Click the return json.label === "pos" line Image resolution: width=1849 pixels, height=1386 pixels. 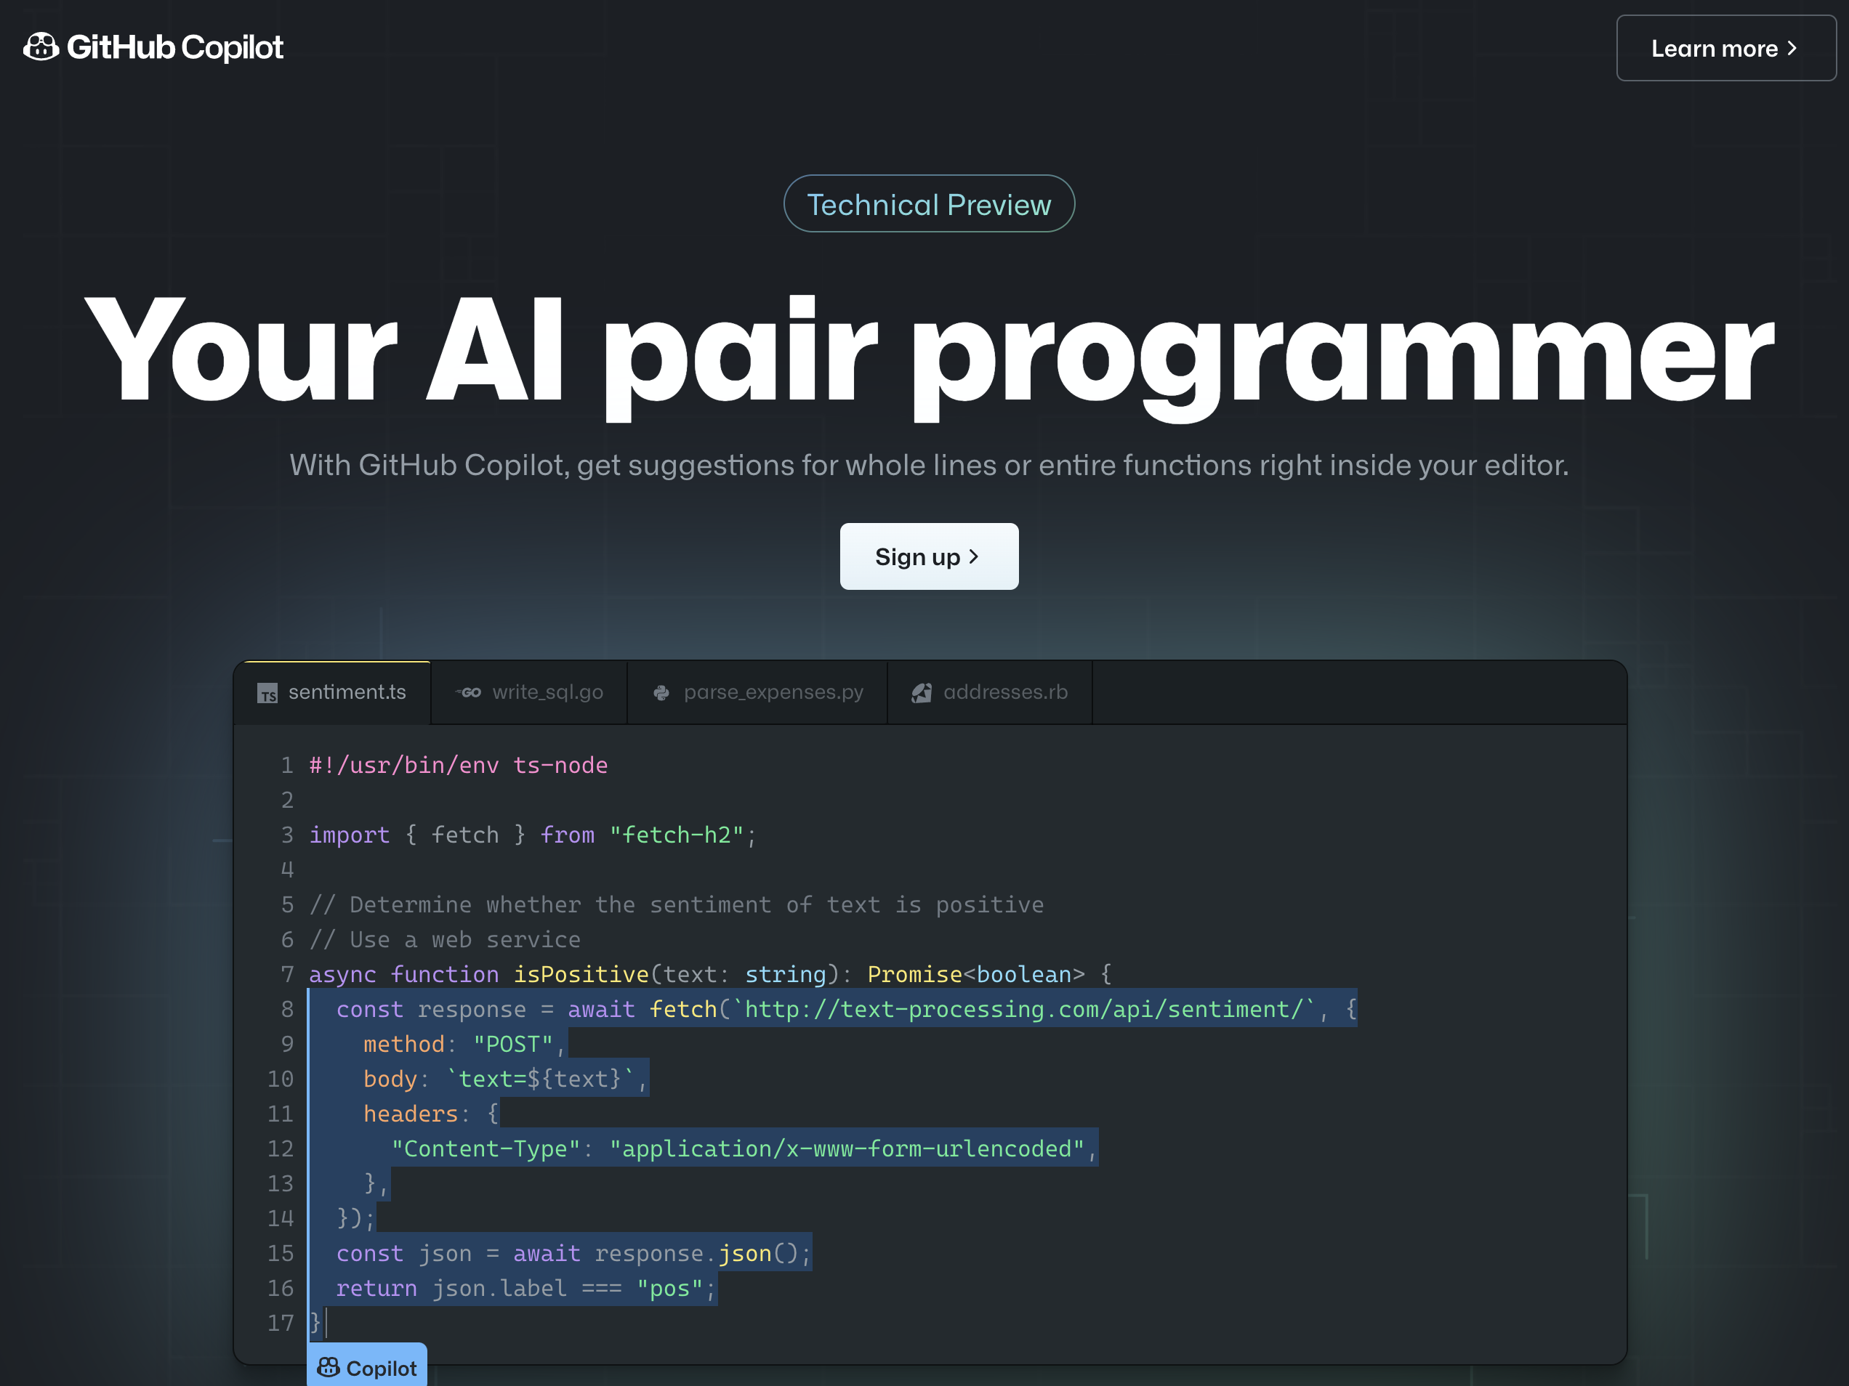[525, 1289]
